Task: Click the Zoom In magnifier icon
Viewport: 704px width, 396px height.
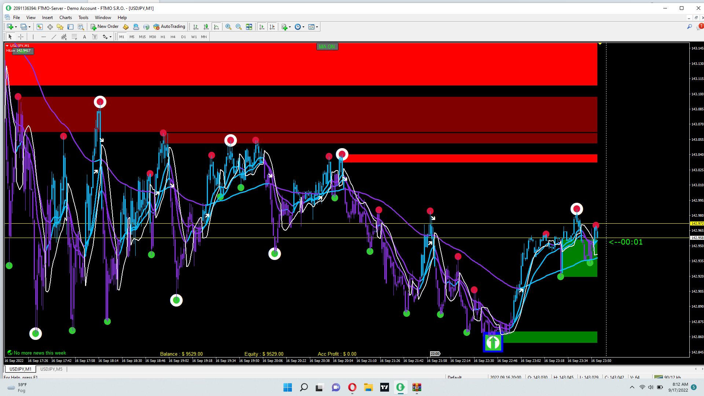Action: 228,27
